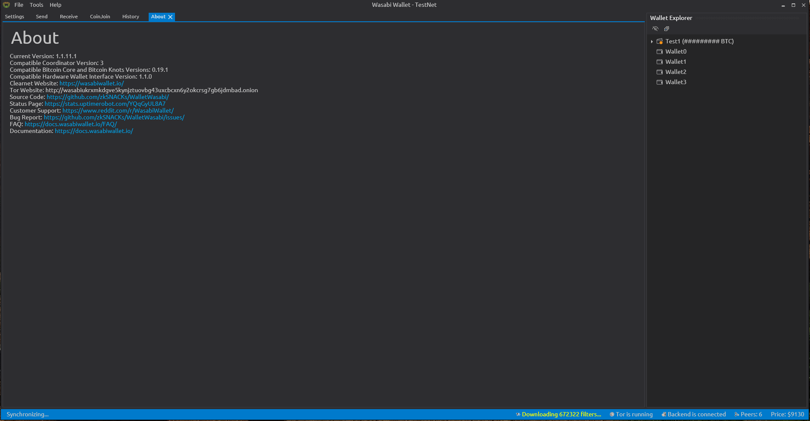
Task: Click Hardware Wallet Interface Version line
Action: 81,76
